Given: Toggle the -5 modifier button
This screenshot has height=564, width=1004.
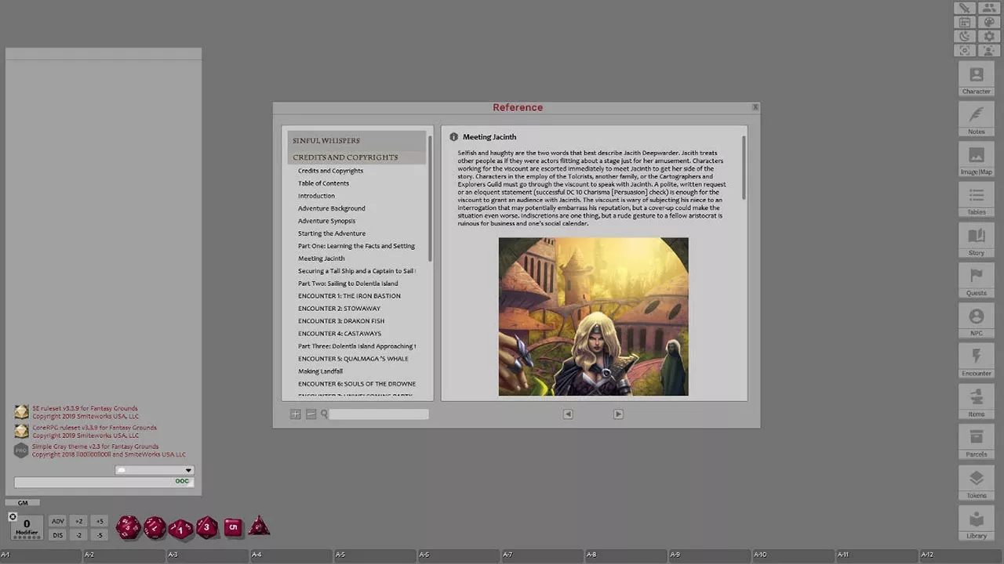Looking at the screenshot, I should (x=100, y=535).
